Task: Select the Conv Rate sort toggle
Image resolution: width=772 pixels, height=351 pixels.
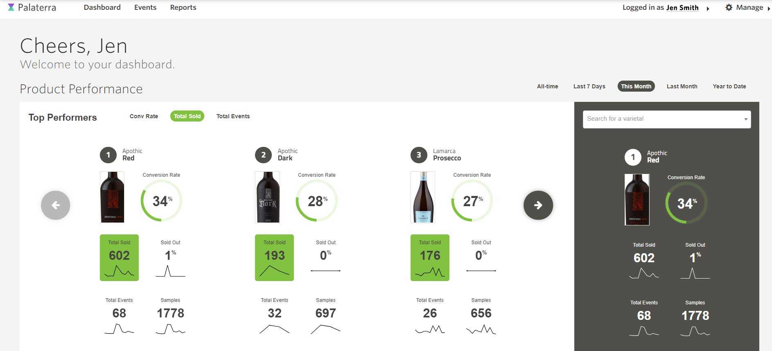Action: (x=144, y=116)
